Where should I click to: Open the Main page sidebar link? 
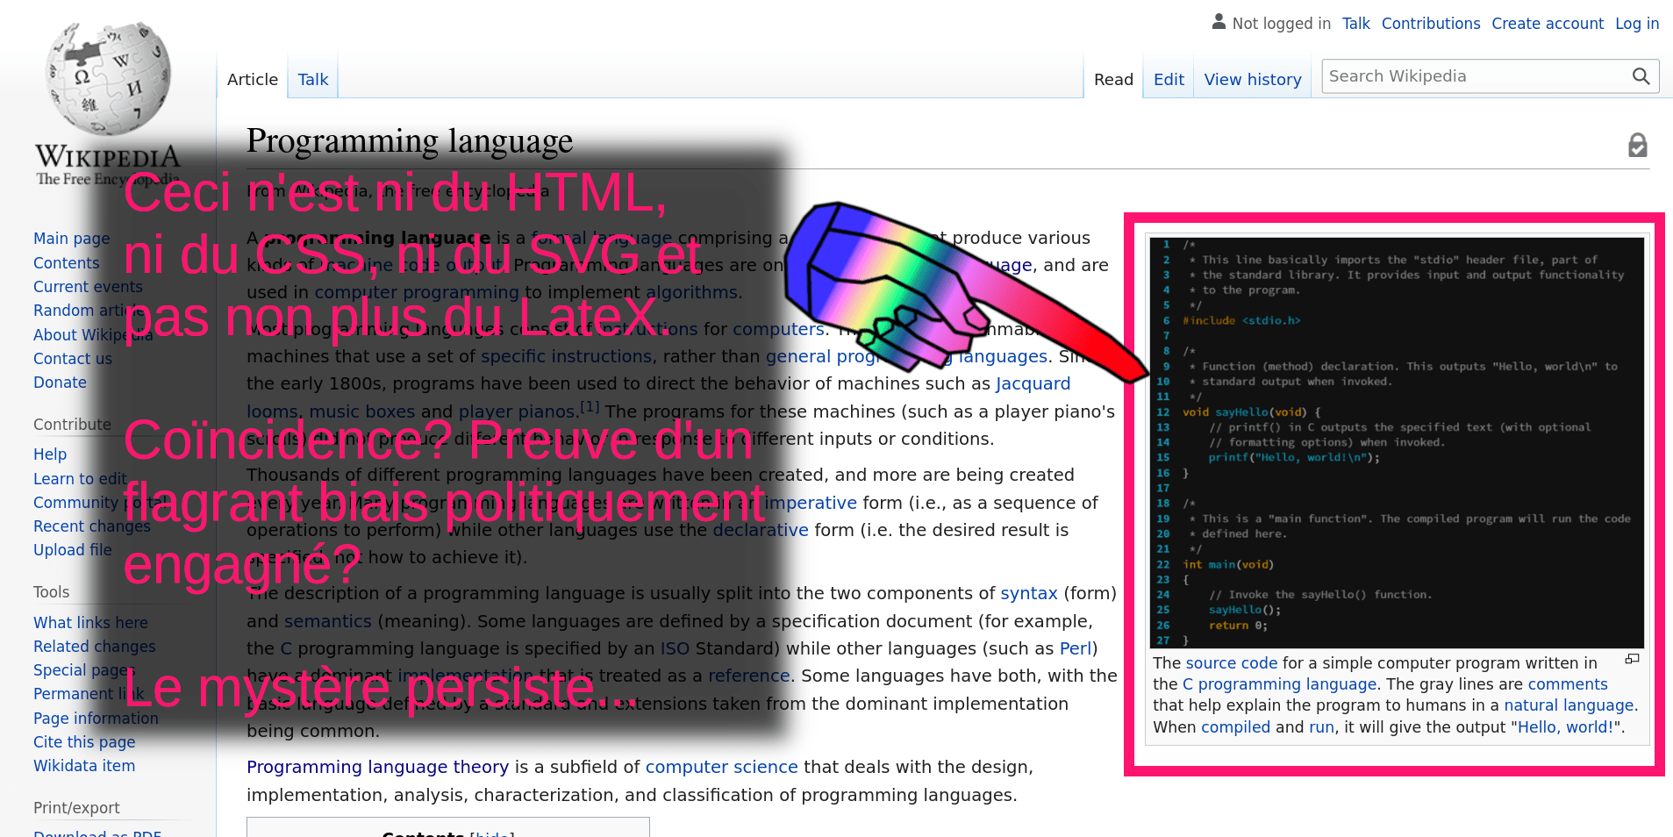72,239
